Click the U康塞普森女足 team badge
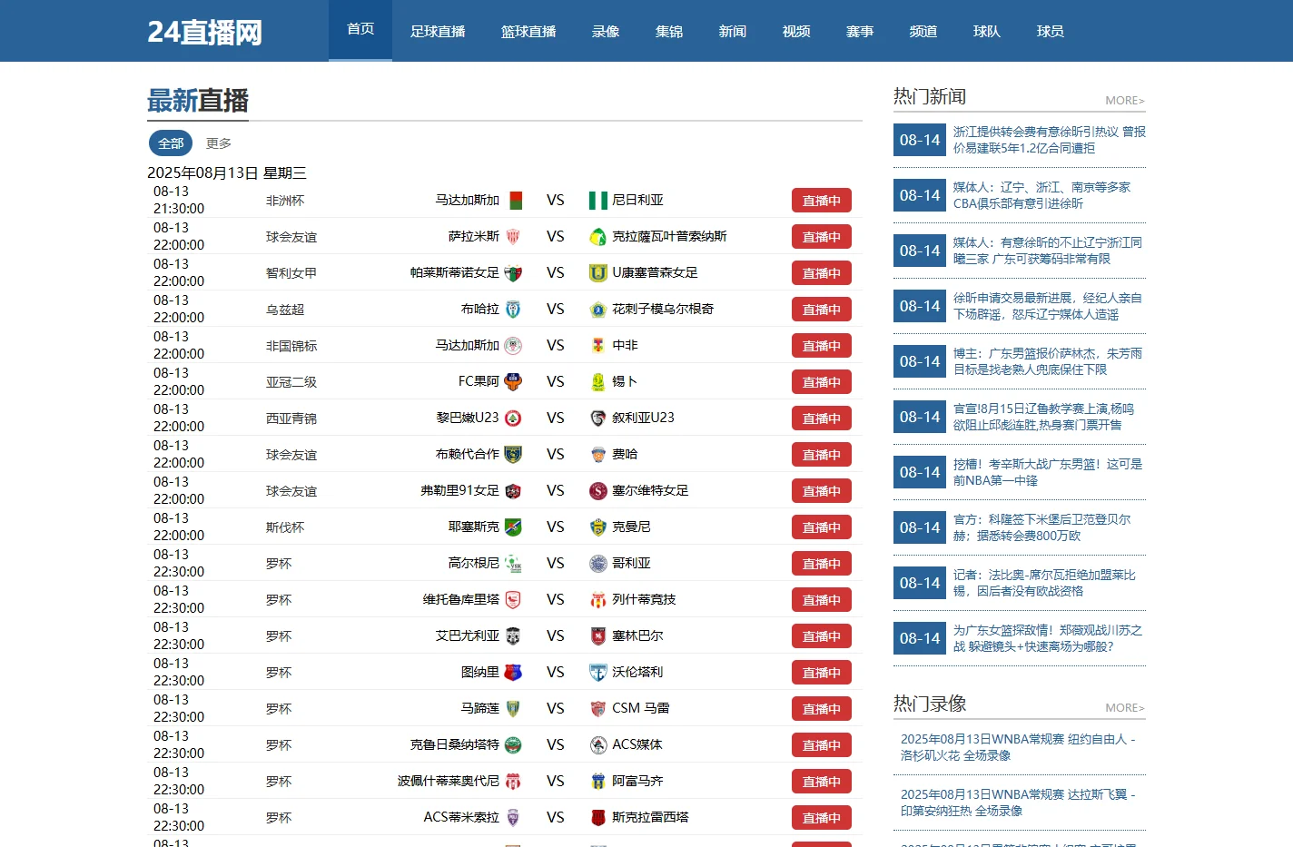 (598, 272)
